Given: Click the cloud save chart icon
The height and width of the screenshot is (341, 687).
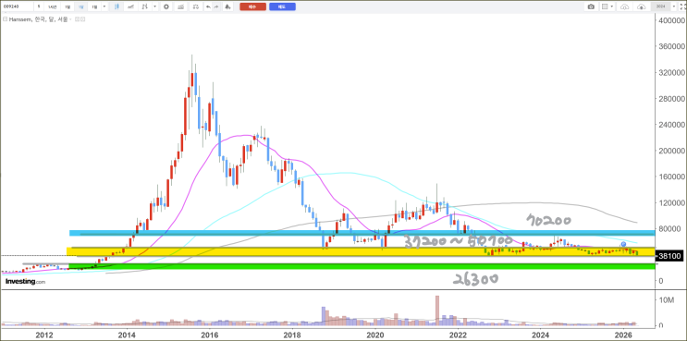Looking at the screenshot, I should click(625, 6).
